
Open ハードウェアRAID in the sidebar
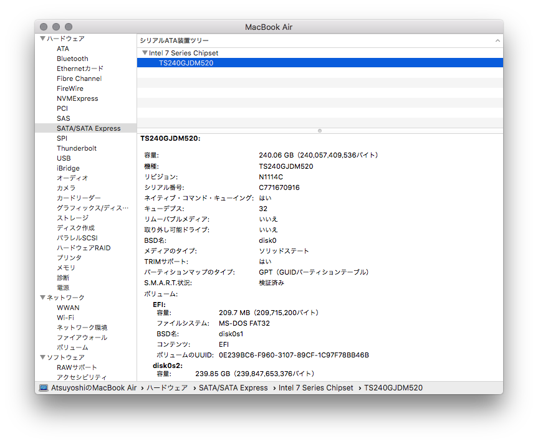coord(84,248)
